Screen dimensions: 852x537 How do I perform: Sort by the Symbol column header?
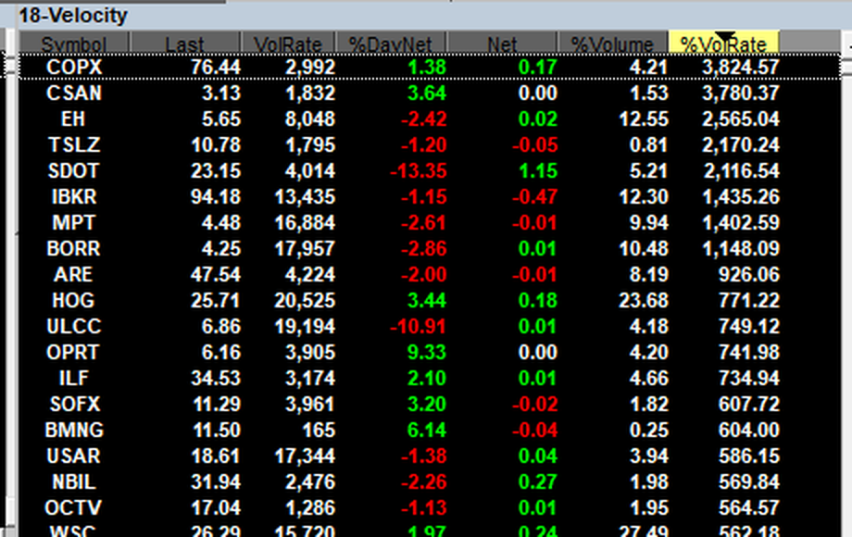(74, 43)
